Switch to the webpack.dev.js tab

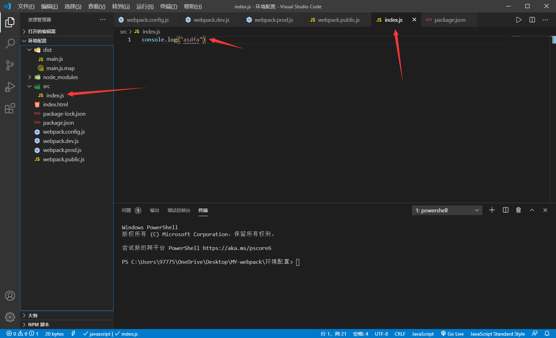(211, 20)
